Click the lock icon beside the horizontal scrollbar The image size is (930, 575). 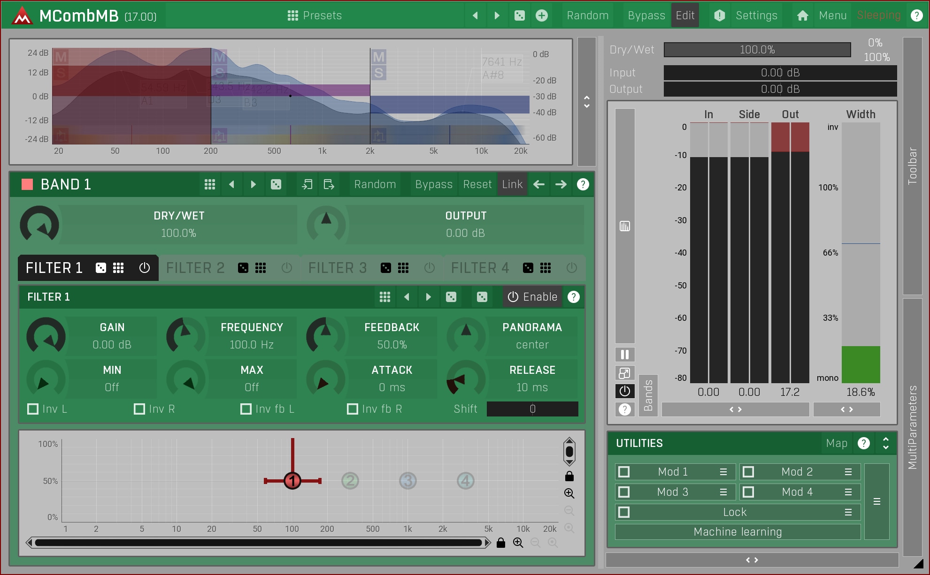(501, 543)
